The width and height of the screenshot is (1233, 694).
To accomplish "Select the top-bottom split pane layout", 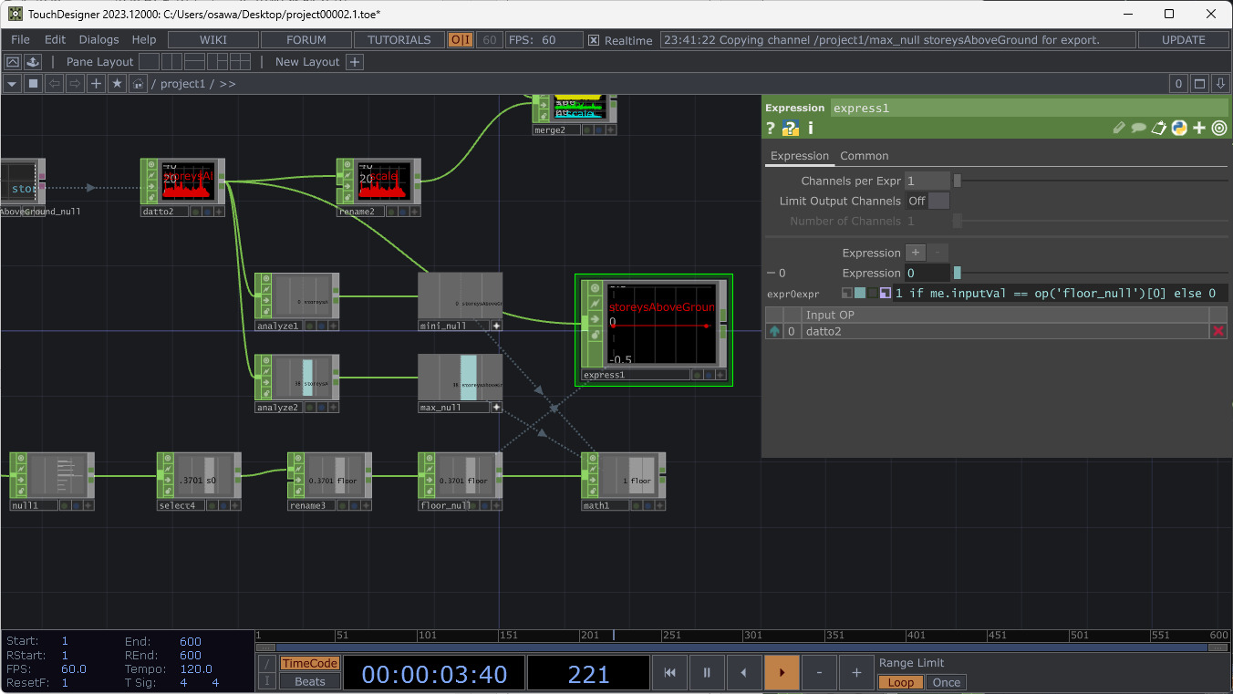I will click(195, 62).
